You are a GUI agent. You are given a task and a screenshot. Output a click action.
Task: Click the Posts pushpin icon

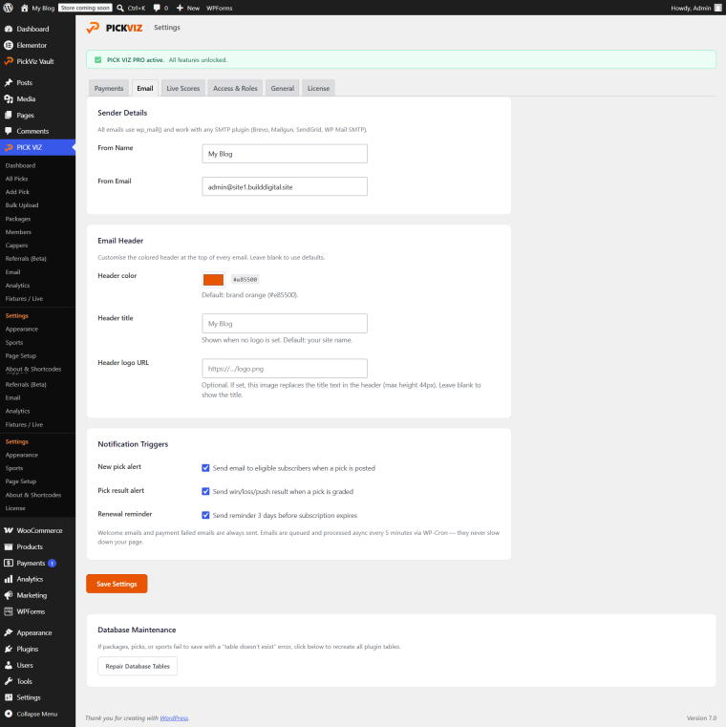9,82
